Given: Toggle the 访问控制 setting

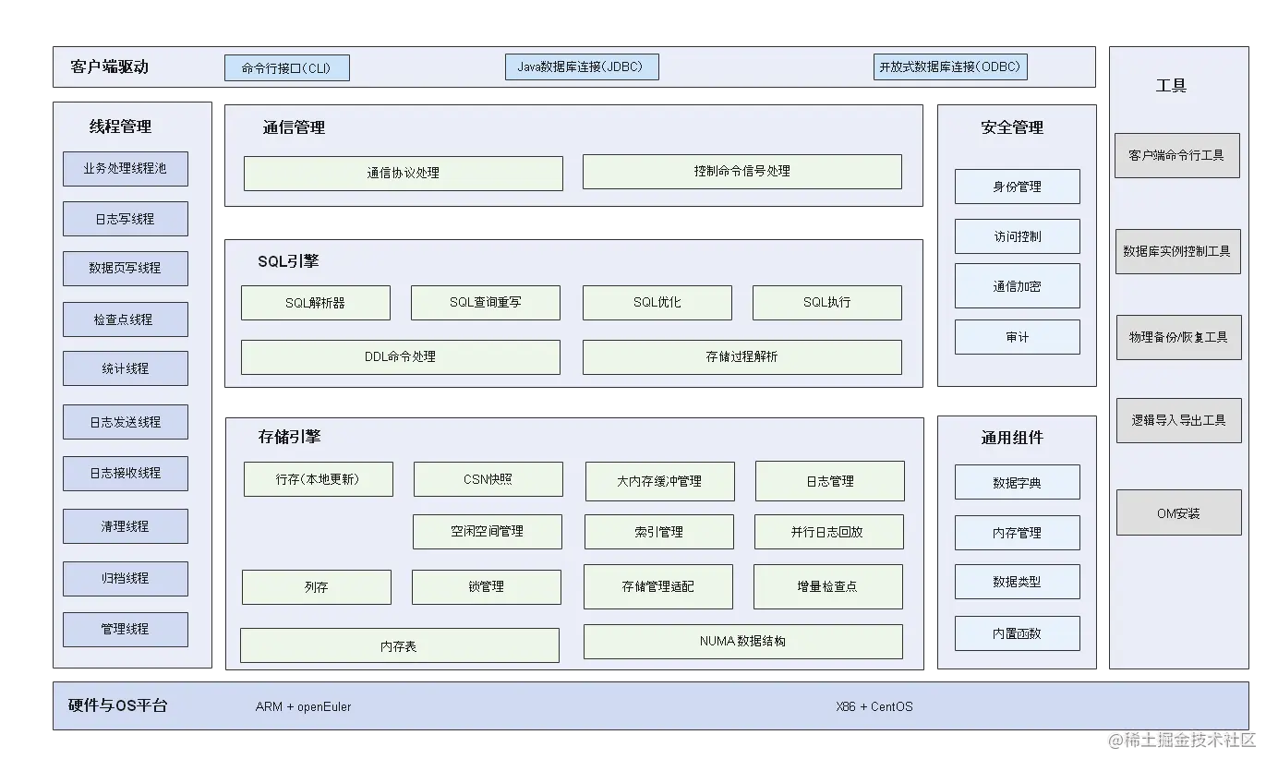Looking at the screenshot, I should click(1017, 235).
